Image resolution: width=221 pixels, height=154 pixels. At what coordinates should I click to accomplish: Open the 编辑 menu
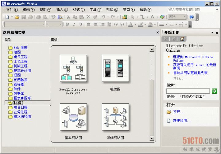point(29,10)
